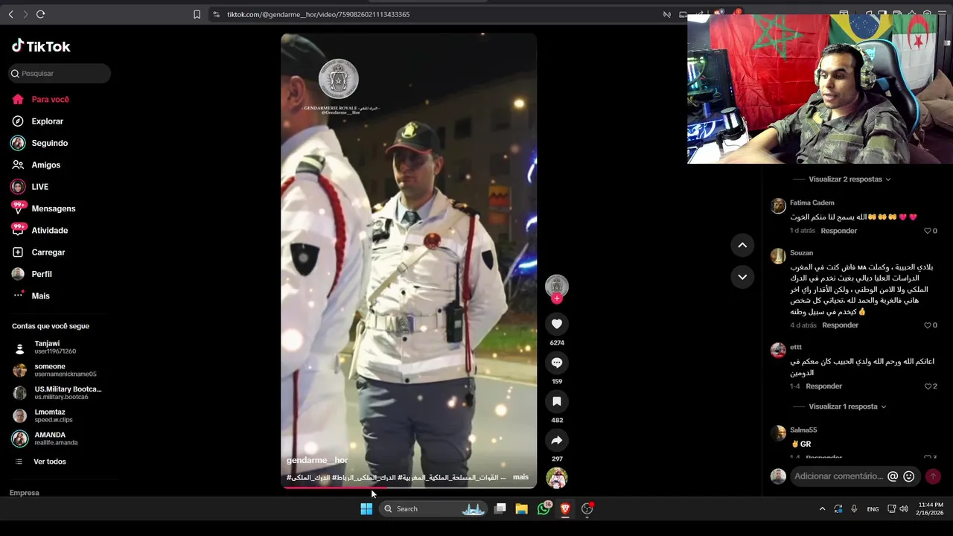Open the Empresa footer section
This screenshot has width=953, height=536.
tap(25, 493)
